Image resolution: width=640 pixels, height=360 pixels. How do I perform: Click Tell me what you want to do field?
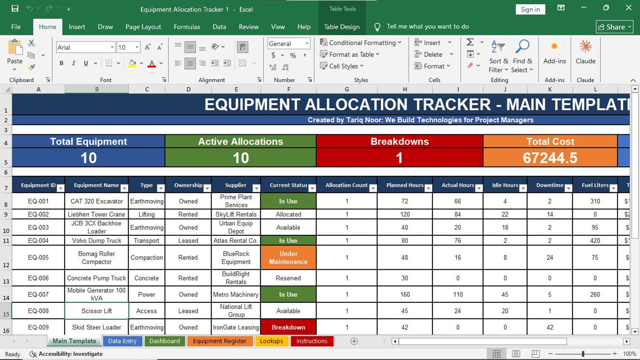(x=428, y=27)
